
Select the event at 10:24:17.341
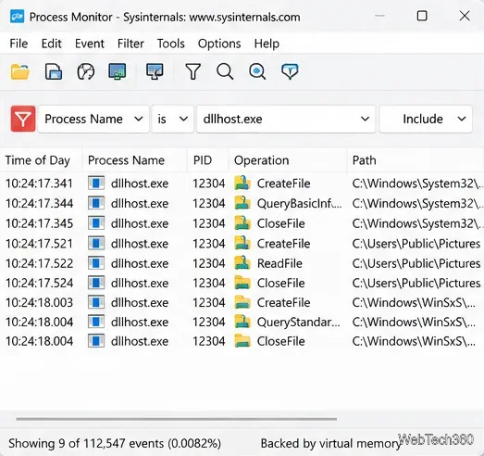click(x=242, y=184)
